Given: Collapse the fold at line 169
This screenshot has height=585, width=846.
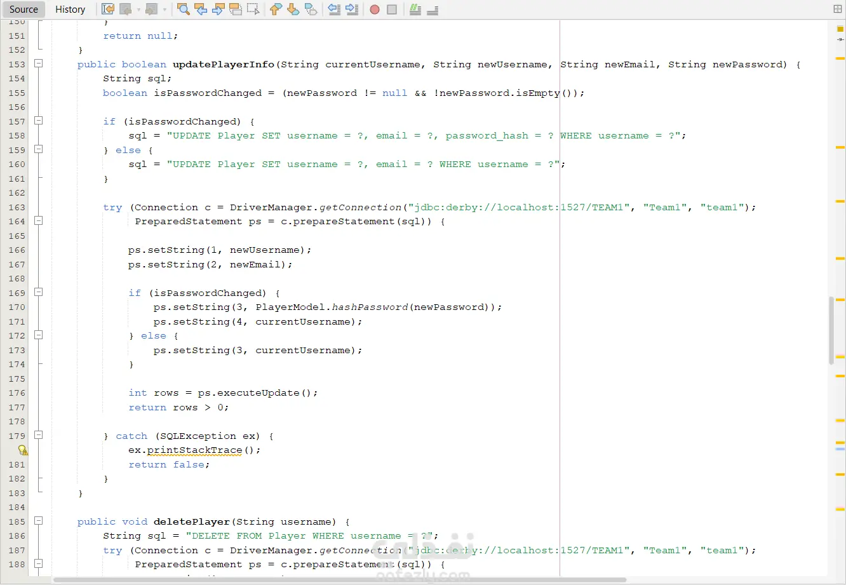Looking at the screenshot, I should coord(39,292).
